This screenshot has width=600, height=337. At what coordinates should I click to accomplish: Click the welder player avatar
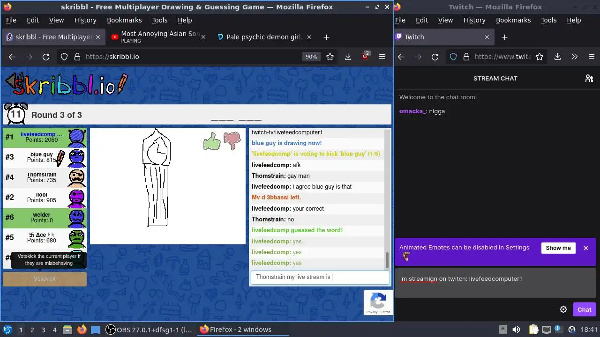[x=77, y=218]
